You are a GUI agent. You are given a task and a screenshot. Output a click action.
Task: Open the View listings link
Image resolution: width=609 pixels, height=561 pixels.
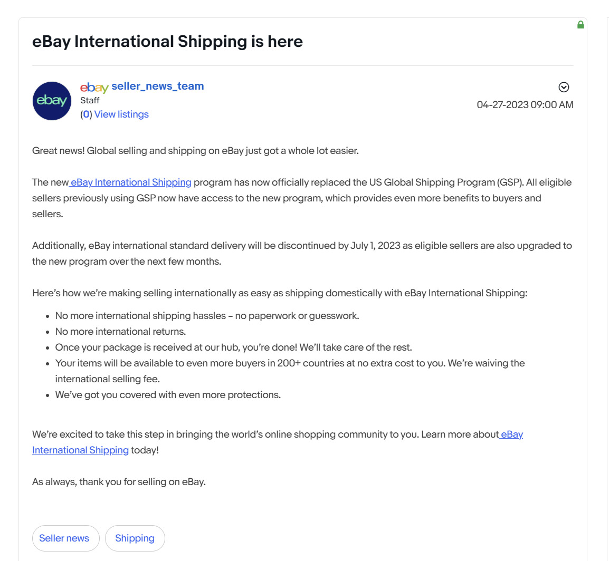[121, 114]
